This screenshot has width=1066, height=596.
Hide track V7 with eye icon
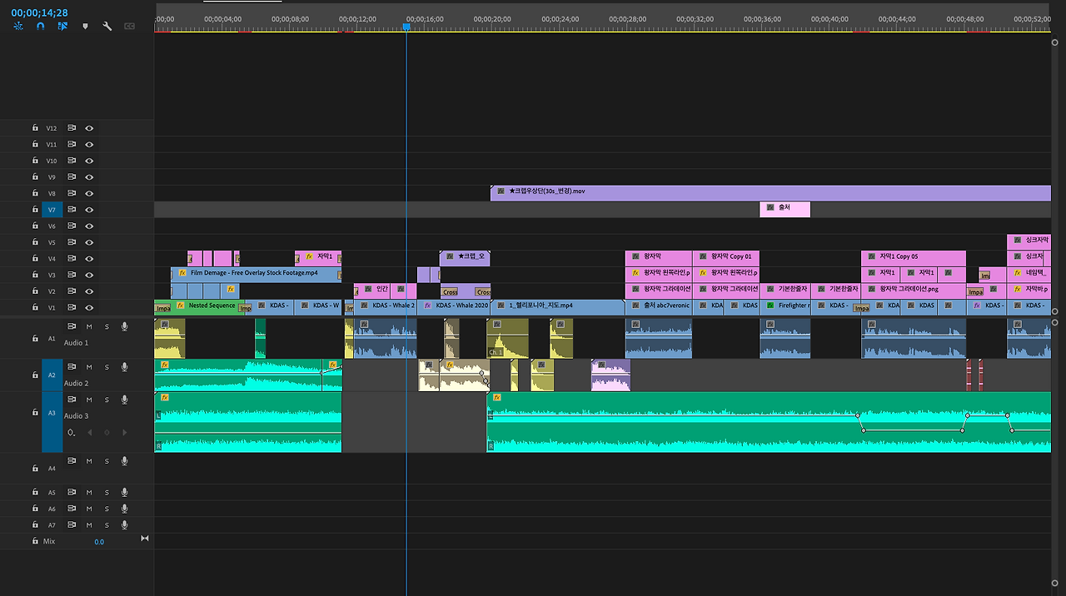(x=89, y=210)
